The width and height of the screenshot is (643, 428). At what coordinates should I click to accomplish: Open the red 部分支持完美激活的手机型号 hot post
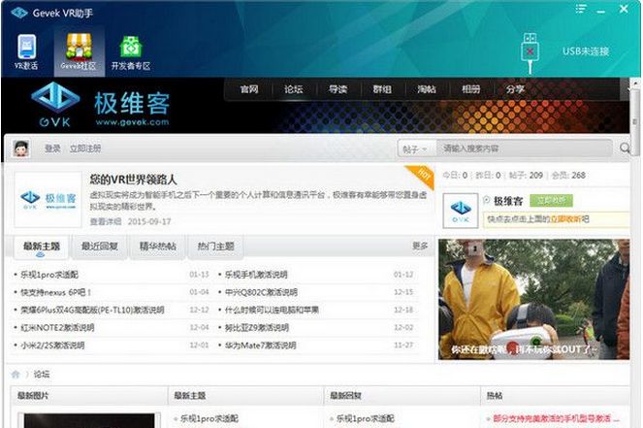click(x=556, y=418)
